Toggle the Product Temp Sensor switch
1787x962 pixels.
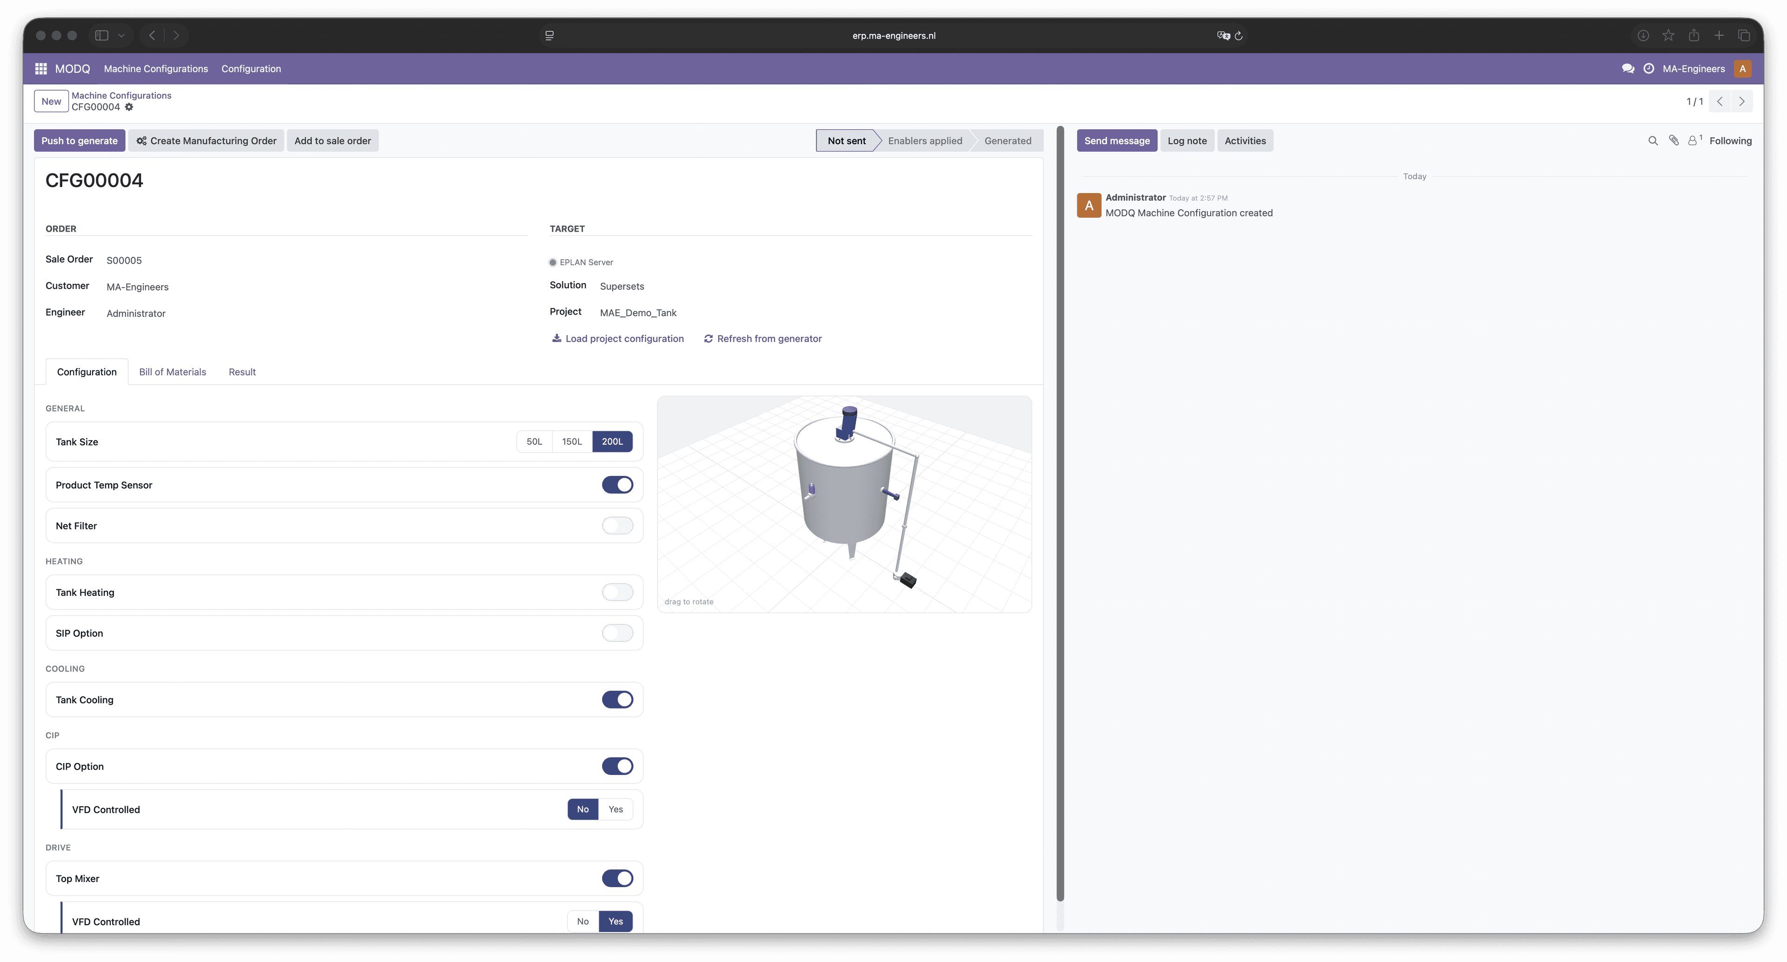coord(618,485)
